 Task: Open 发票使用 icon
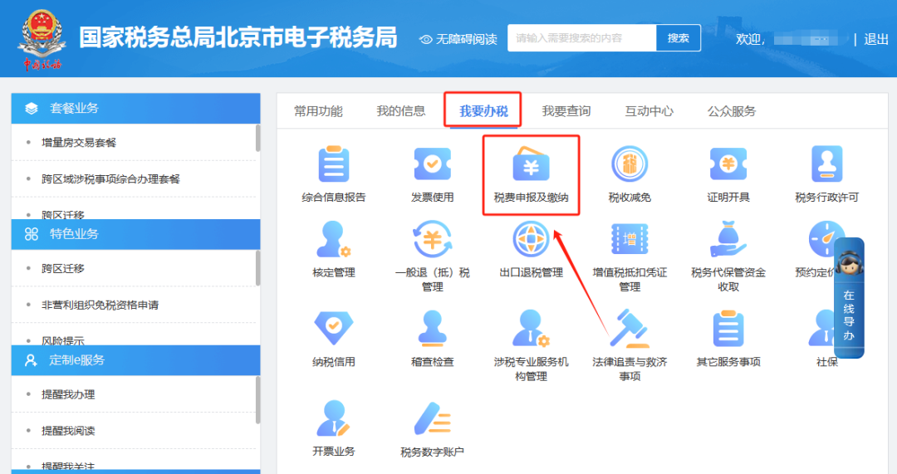(432, 164)
